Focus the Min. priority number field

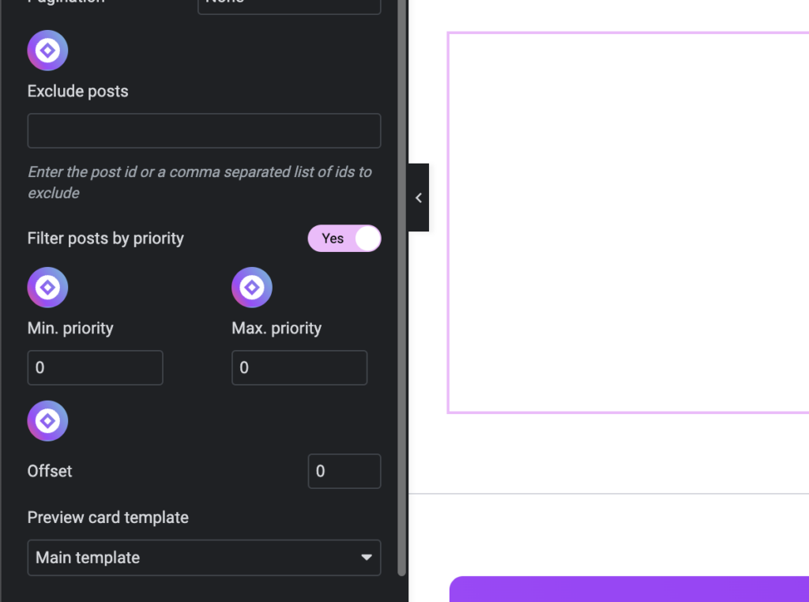95,368
